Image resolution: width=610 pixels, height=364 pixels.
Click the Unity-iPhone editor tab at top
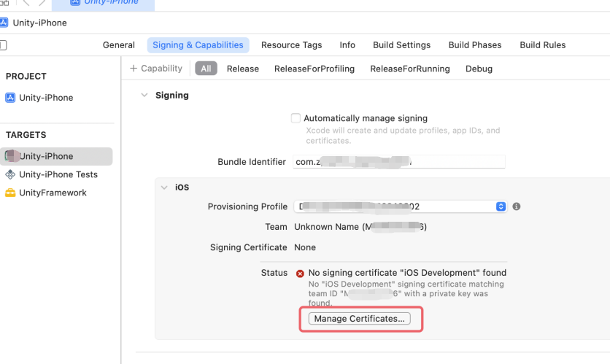pyautogui.click(x=103, y=3)
